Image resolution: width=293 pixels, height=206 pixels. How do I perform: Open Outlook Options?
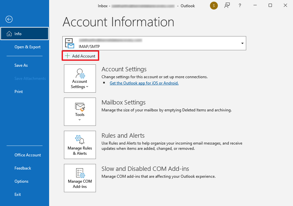pos(21,181)
